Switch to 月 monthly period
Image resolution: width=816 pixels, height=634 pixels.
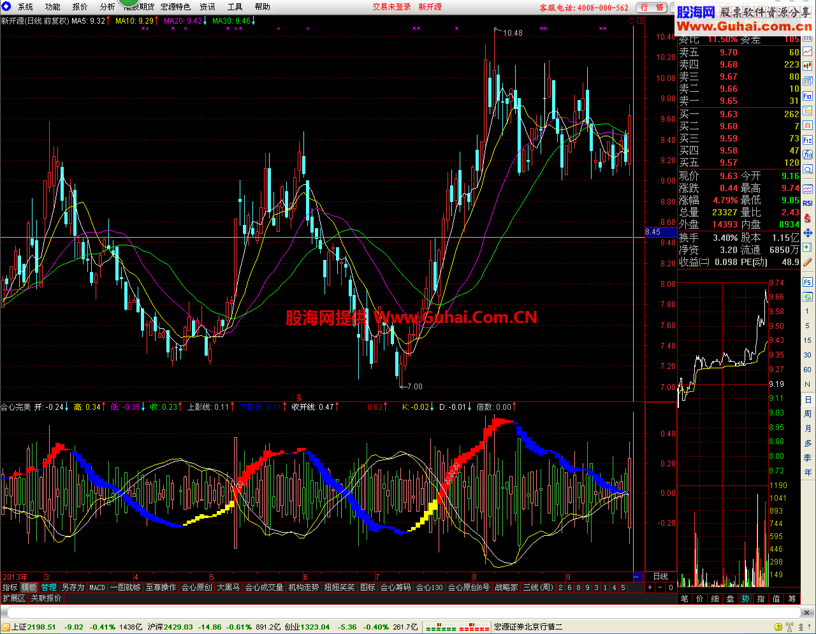coord(808,429)
